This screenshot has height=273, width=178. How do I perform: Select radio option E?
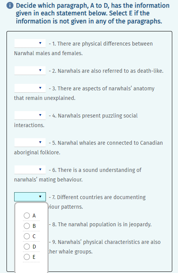[x=27, y=257]
